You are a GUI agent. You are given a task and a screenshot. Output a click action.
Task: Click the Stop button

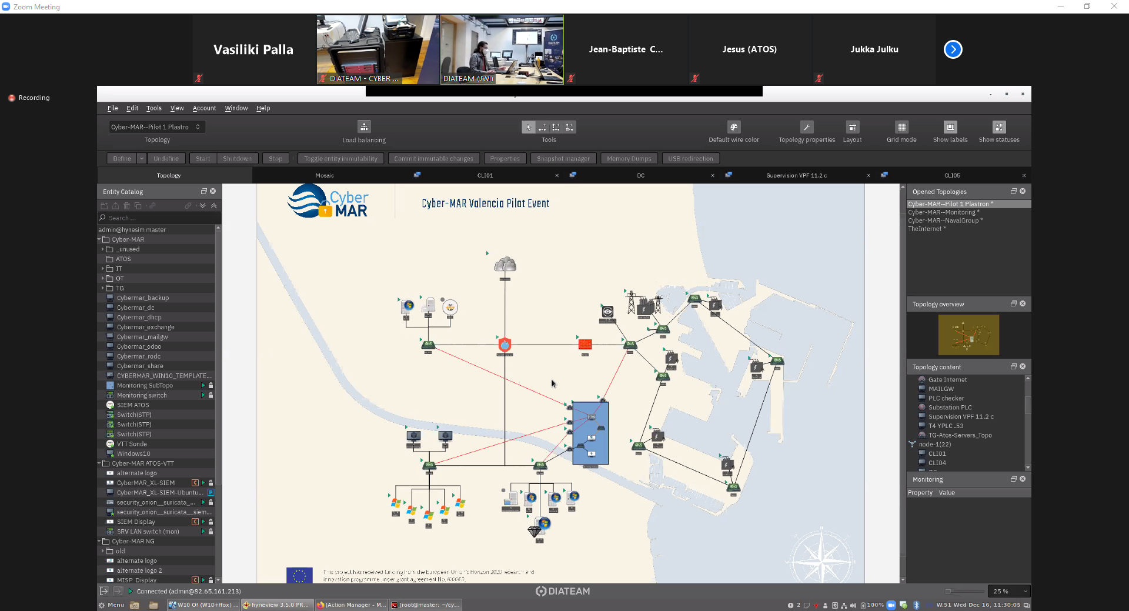coord(275,159)
